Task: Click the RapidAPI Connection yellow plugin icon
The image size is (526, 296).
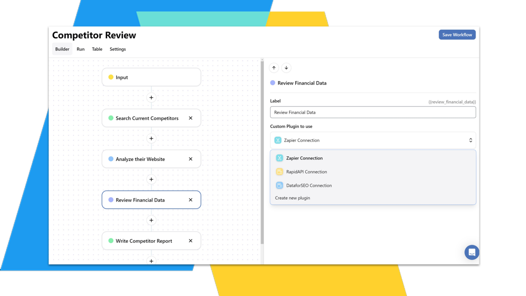Action: [279, 171]
